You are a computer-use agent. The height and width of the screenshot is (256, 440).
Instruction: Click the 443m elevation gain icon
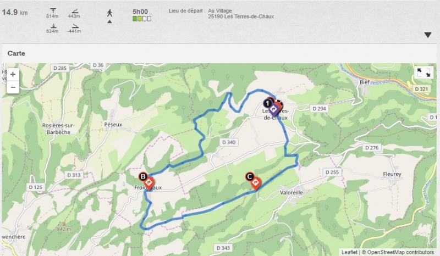(x=75, y=11)
